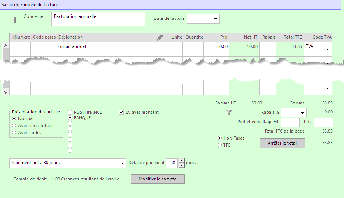This screenshot has width=344, height=198.
Task: Click the Total TTC column header
Action: pyautogui.click(x=293, y=37)
